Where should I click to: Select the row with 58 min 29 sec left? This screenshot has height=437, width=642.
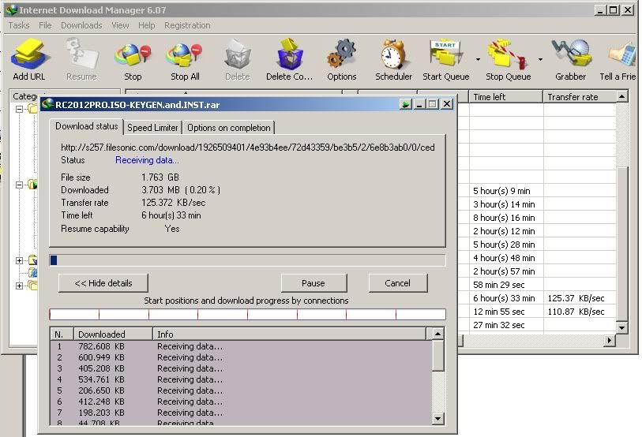point(536,285)
